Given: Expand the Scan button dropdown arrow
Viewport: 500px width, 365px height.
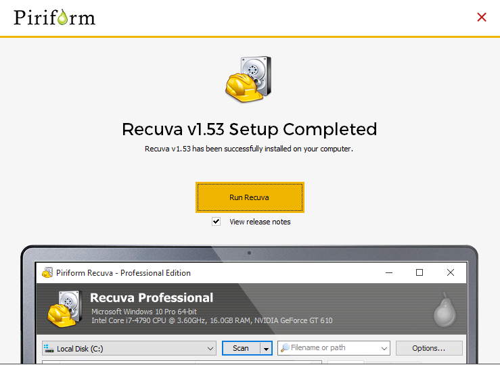Looking at the screenshot, I should [x=266, y=348].
